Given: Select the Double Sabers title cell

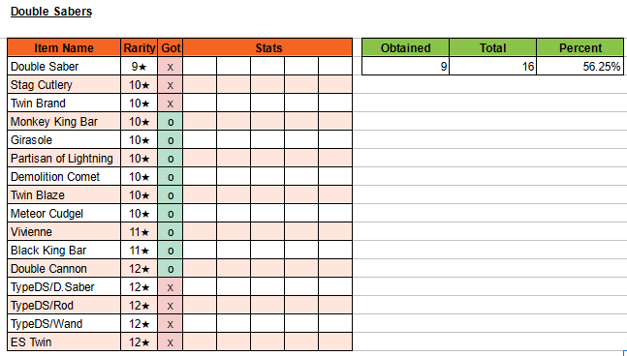Looking at the screenshot, I should (x=51, y=12).
